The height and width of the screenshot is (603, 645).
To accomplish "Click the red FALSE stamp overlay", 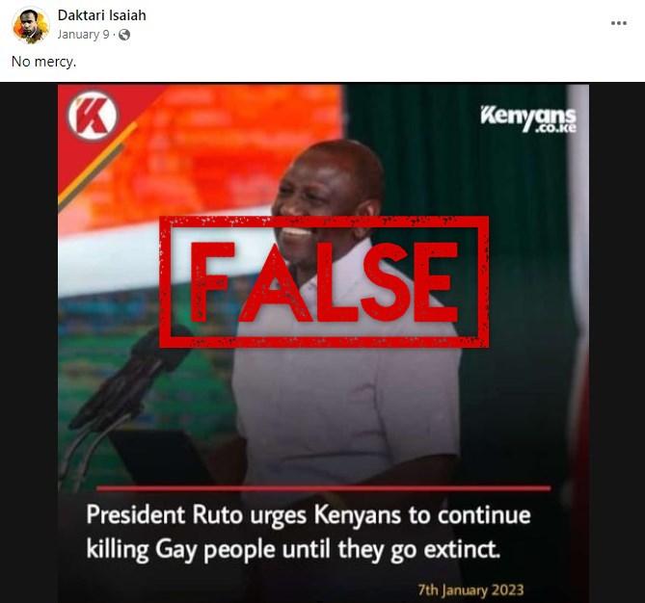I will pyautogui.click(x=324, y=281).
